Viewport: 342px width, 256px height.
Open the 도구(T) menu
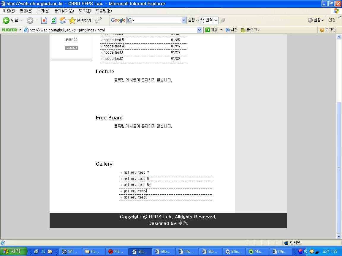(x=85, y=11)
